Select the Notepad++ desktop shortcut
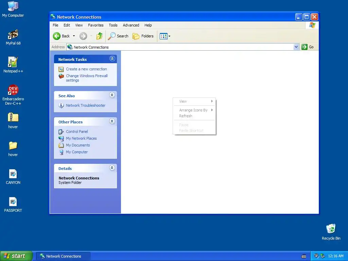The width and height of the screenshot is (348, 261). click(13, 65)
